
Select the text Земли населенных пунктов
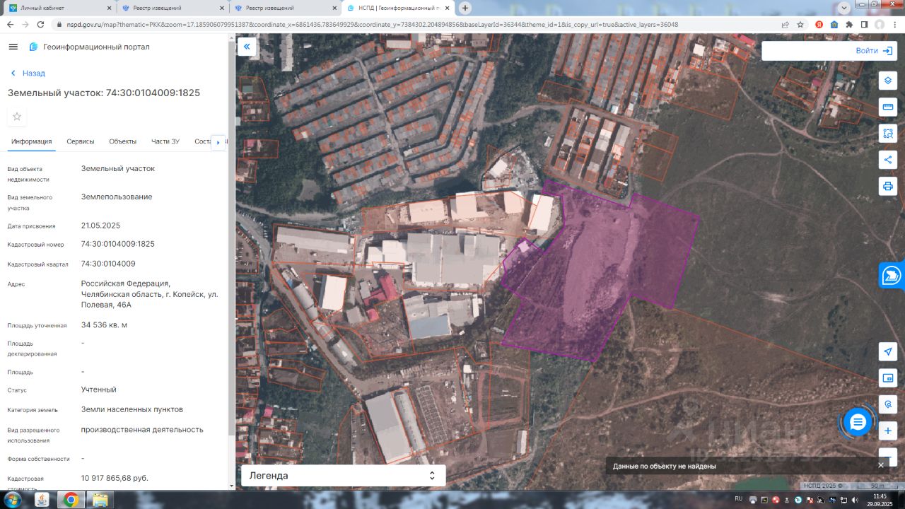point(132,409)
